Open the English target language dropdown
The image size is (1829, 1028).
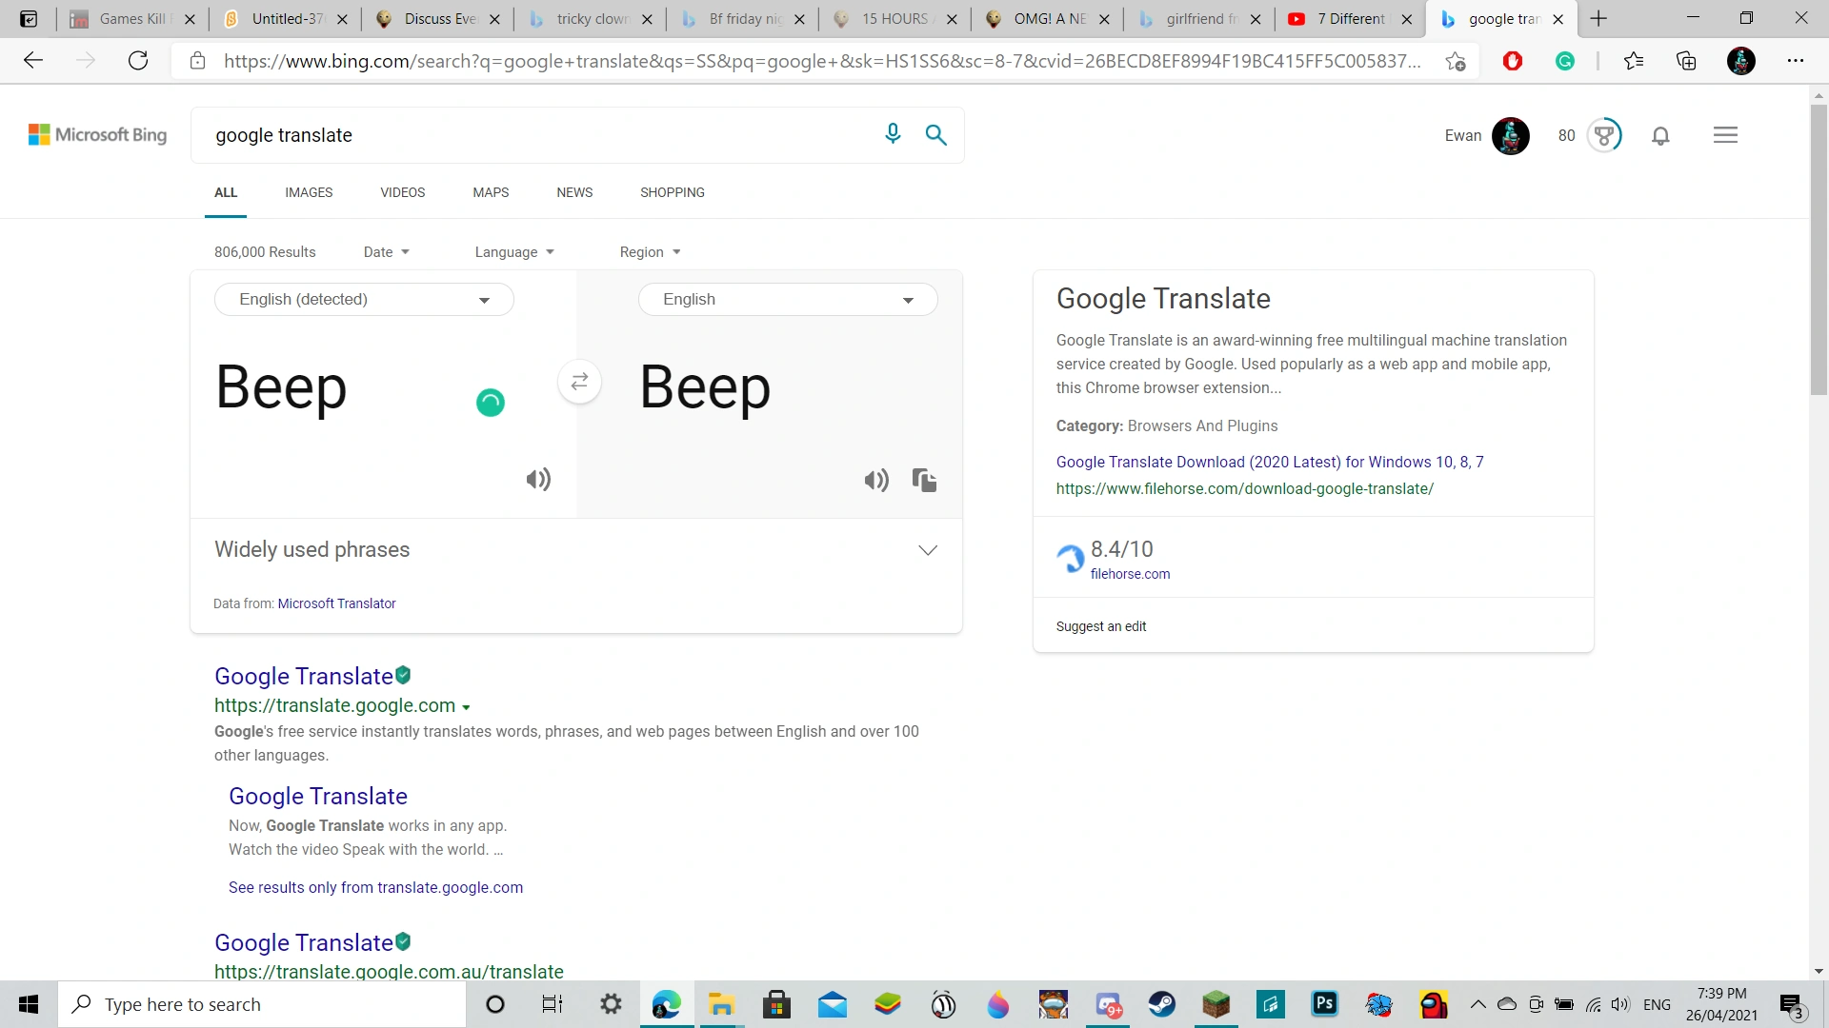point(788,299)
